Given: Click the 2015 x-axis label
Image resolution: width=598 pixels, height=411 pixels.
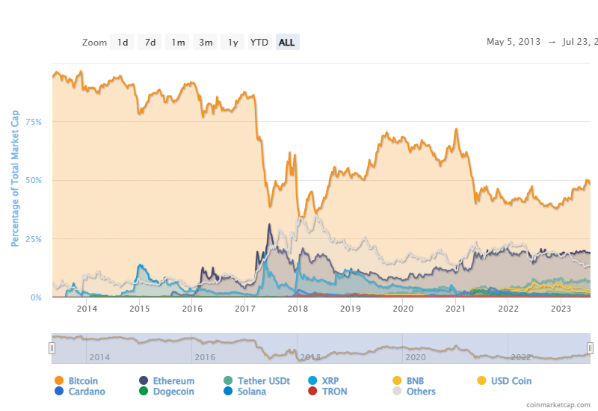Looking at the screenshot, I should pos(140,309).
